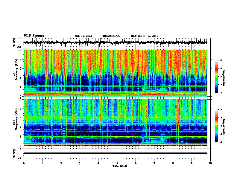
Task: Click the "ch.1(V)" waveform axis label
Action: coord(14,42)
